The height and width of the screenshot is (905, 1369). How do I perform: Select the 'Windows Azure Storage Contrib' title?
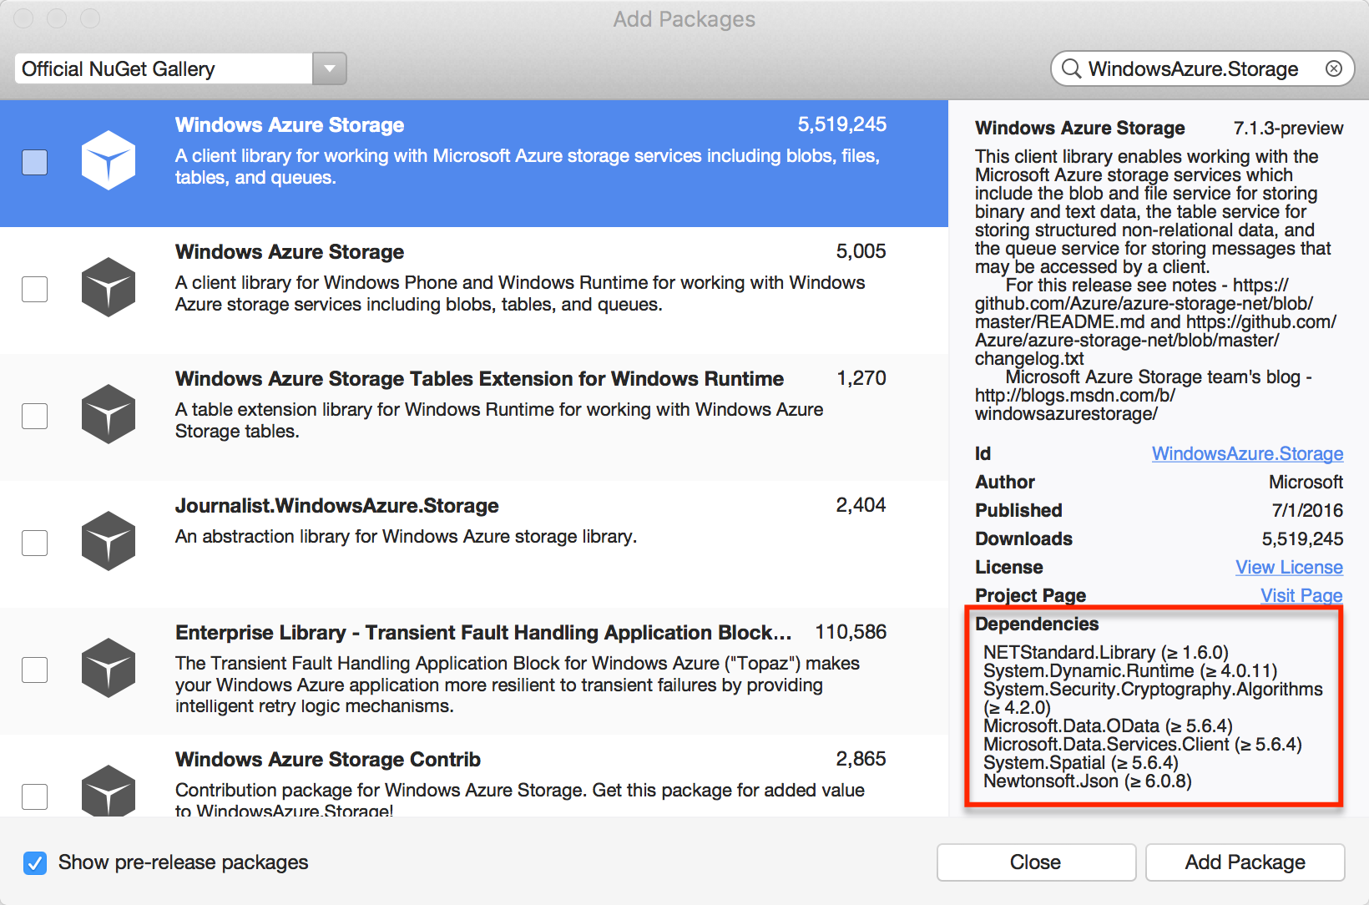tap(328, 760)
